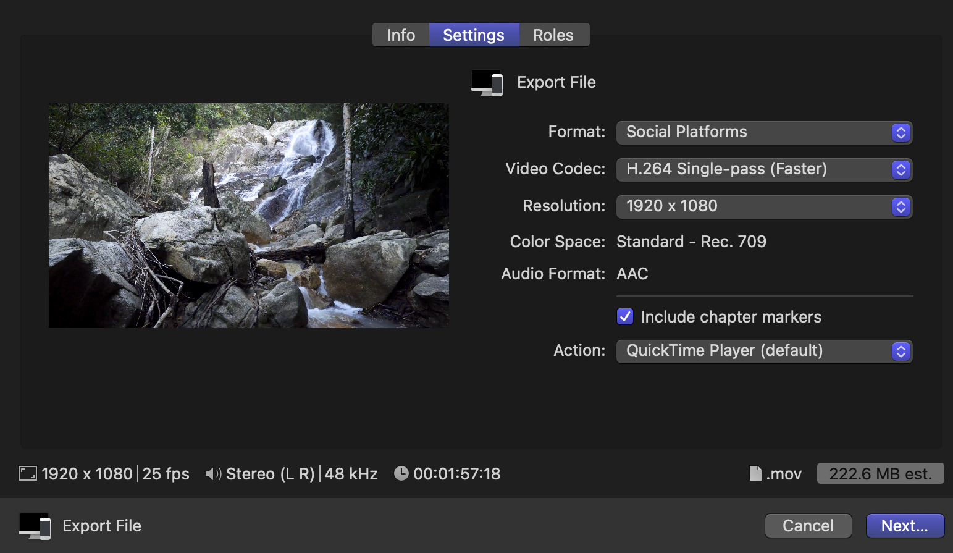Toggle the Include chapter markers checkbox

click(625, 317)
